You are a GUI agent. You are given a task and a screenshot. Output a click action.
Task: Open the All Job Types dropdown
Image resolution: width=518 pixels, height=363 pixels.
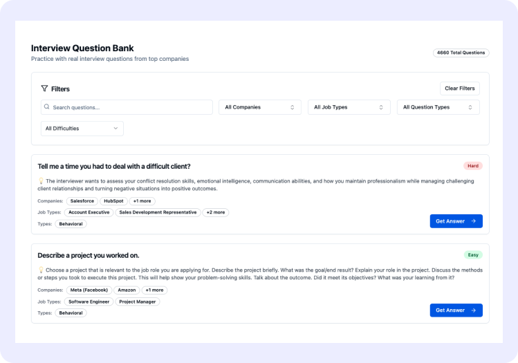tap(349, 107)
